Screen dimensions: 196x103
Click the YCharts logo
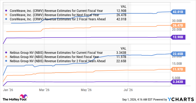pos(181,99)
